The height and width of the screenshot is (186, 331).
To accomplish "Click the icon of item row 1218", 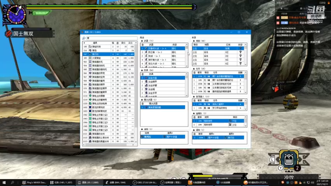I will pos(90,96).
